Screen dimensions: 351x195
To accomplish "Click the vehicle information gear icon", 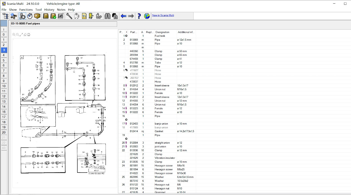I will [13, 16].
